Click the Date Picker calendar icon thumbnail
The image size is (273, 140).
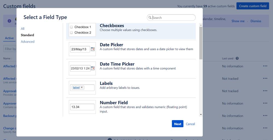(x=93, y=49)
